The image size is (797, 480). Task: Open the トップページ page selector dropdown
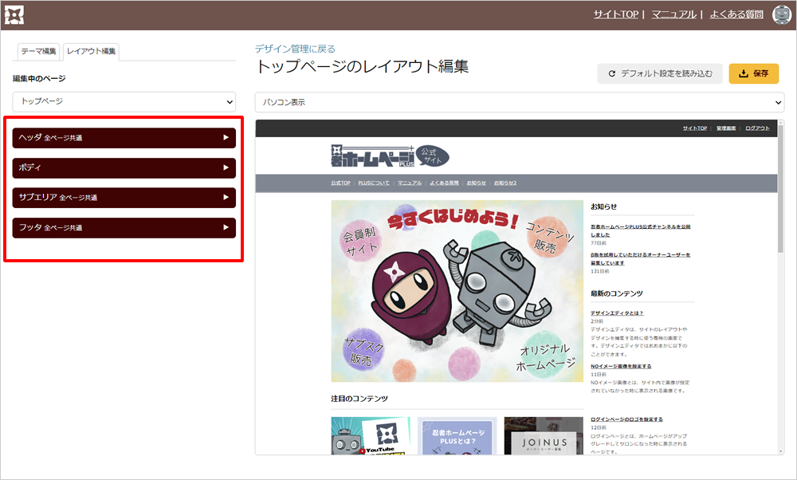click(x=124, y=101)
